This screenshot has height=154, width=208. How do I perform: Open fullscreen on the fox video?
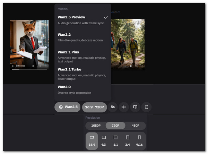(x=40, y=66)
